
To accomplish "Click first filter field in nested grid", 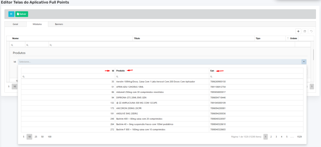I will (x=18, y=45).
